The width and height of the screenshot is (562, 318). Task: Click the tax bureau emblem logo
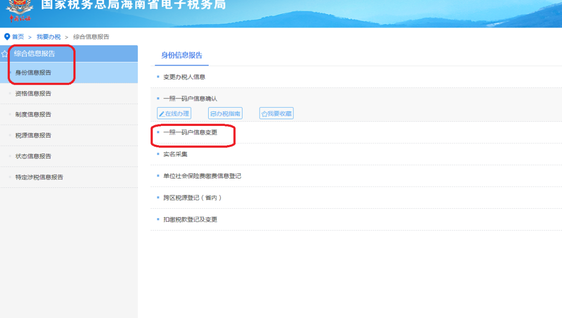point(20,10)
